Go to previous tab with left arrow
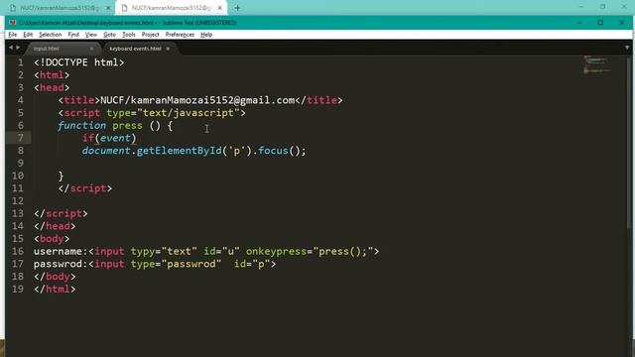The height and width of the screenshot is (357, 635). [x=11, y=48]
